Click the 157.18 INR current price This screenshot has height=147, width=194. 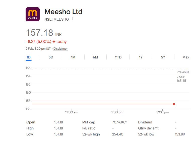point(40,33)
